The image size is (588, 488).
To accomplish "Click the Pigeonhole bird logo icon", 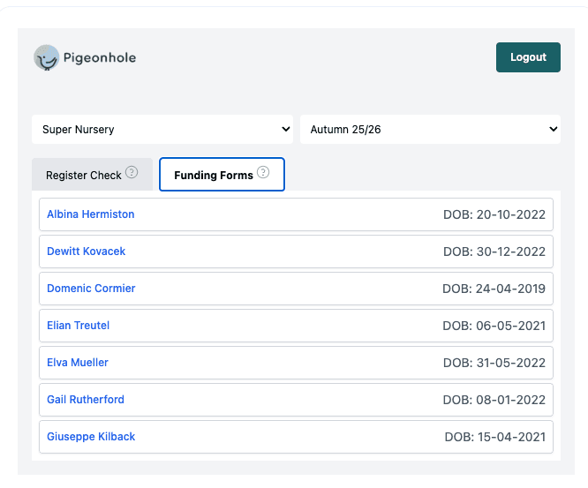I will [x=46, y=58].
